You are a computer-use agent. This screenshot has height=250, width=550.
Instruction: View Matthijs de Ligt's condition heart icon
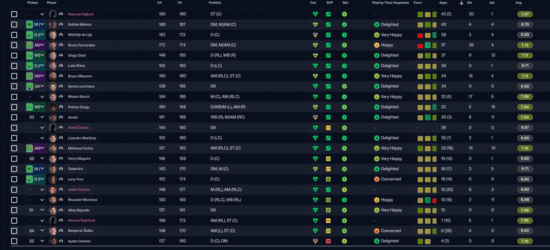pyautogui.click(x=315, y=35)
